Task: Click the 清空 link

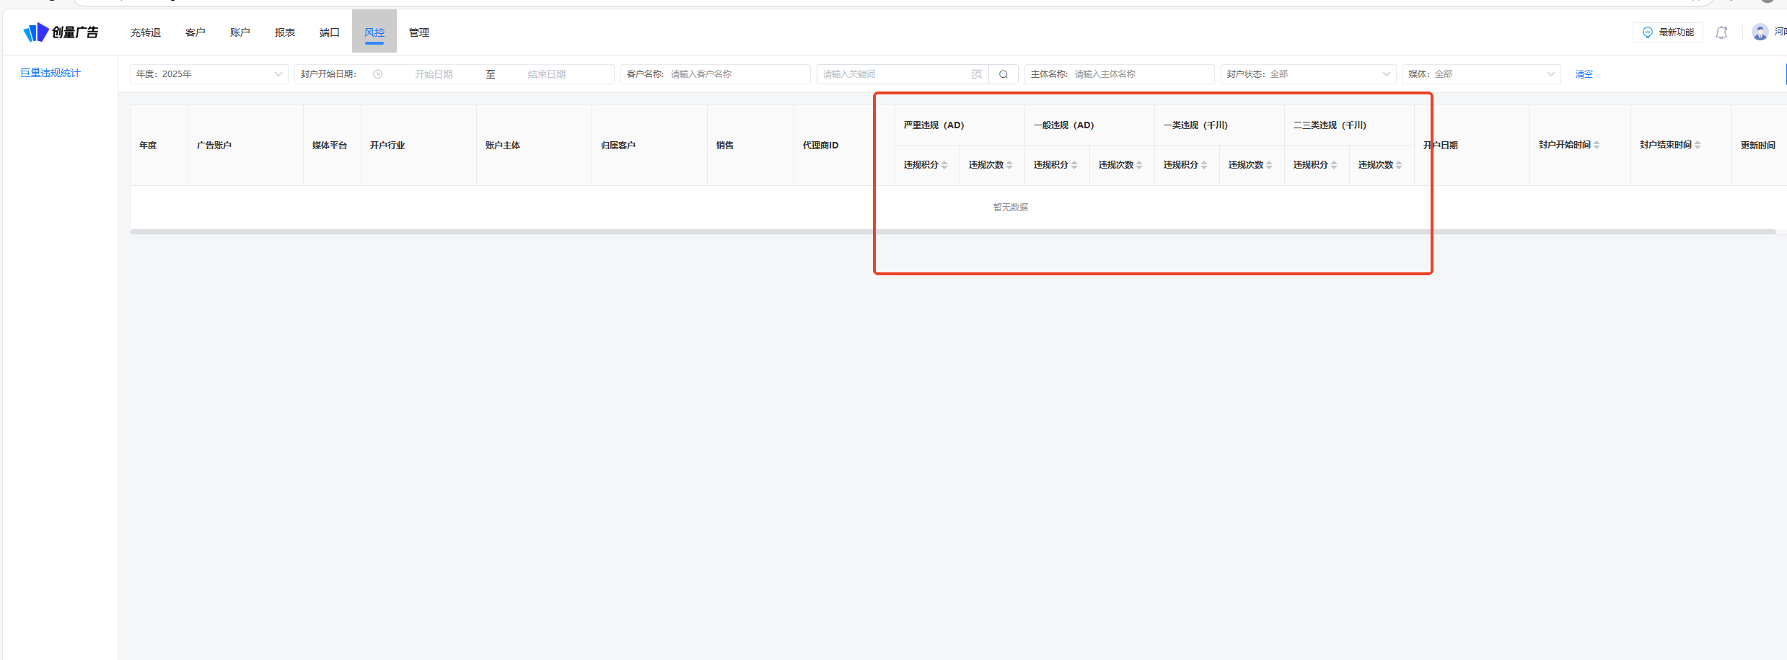Action: coord(1584,74)
